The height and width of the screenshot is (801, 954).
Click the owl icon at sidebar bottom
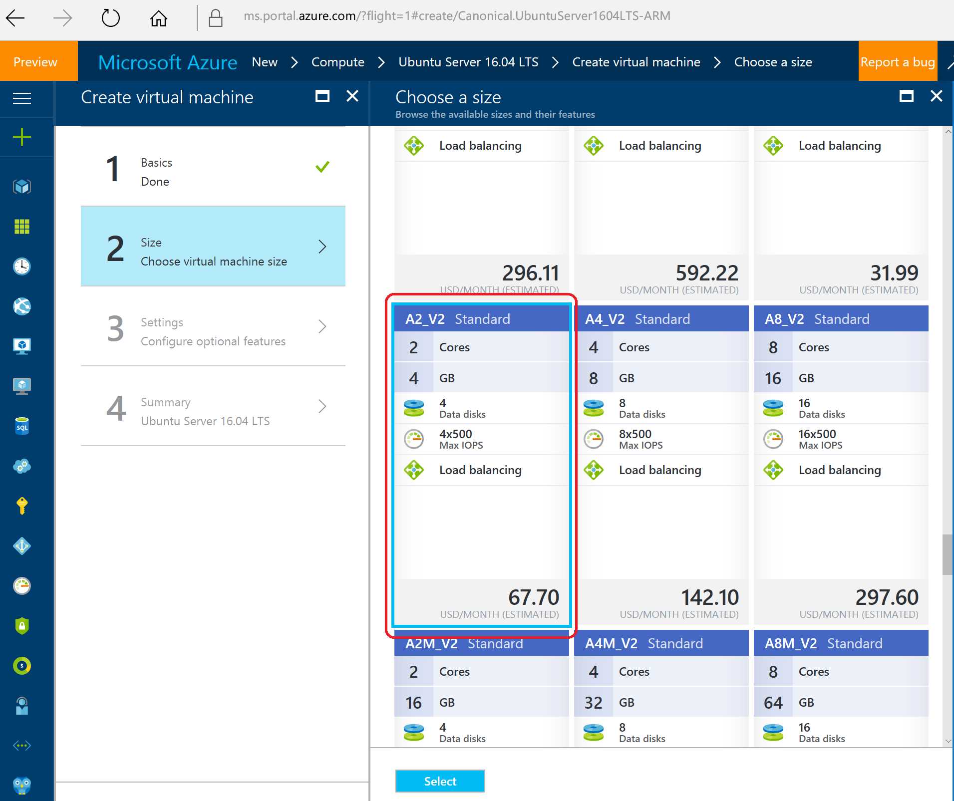22,786
